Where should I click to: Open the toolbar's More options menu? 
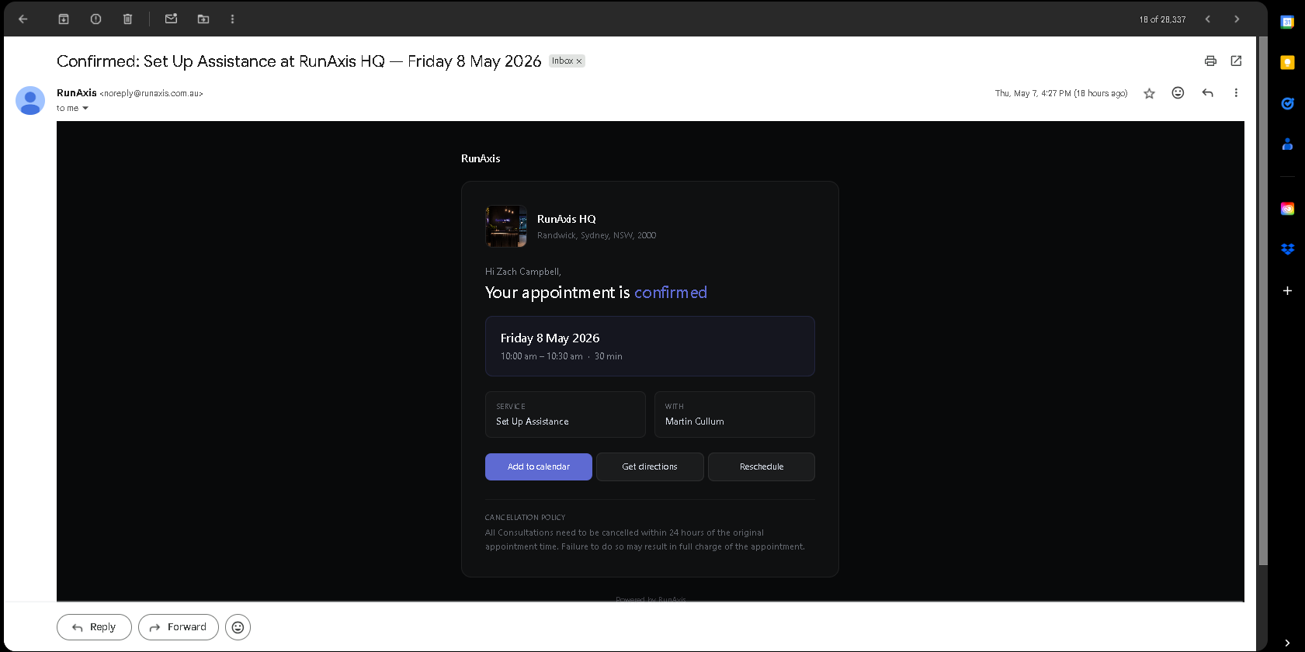point(232,19)
